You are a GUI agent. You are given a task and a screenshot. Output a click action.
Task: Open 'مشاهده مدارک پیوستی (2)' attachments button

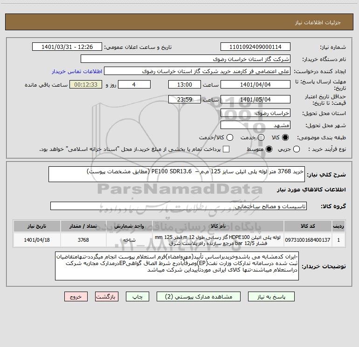tap(199, 297)
